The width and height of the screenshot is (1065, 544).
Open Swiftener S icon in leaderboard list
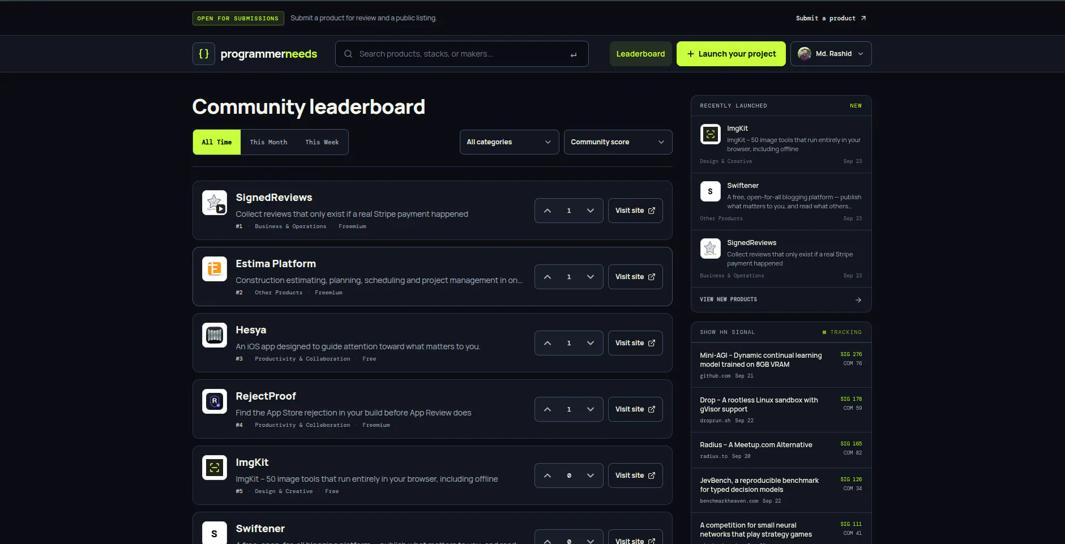pos(215,533)
